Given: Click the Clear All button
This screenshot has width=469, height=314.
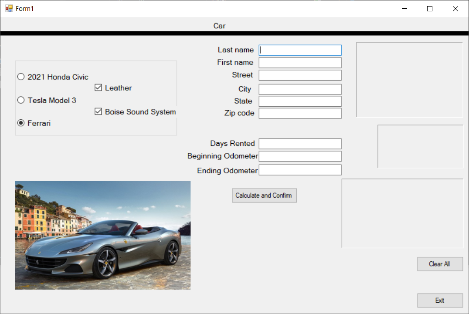Looking at the screenshot, I should click(x=440, y=264).
